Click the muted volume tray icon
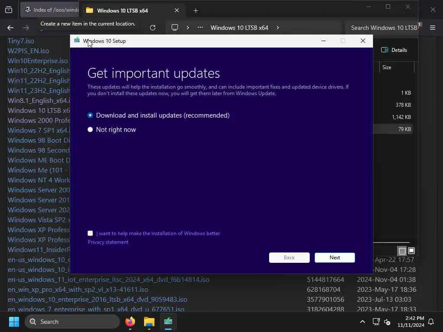The width and height of the screenshot is (443, 332). pos(387,322)
